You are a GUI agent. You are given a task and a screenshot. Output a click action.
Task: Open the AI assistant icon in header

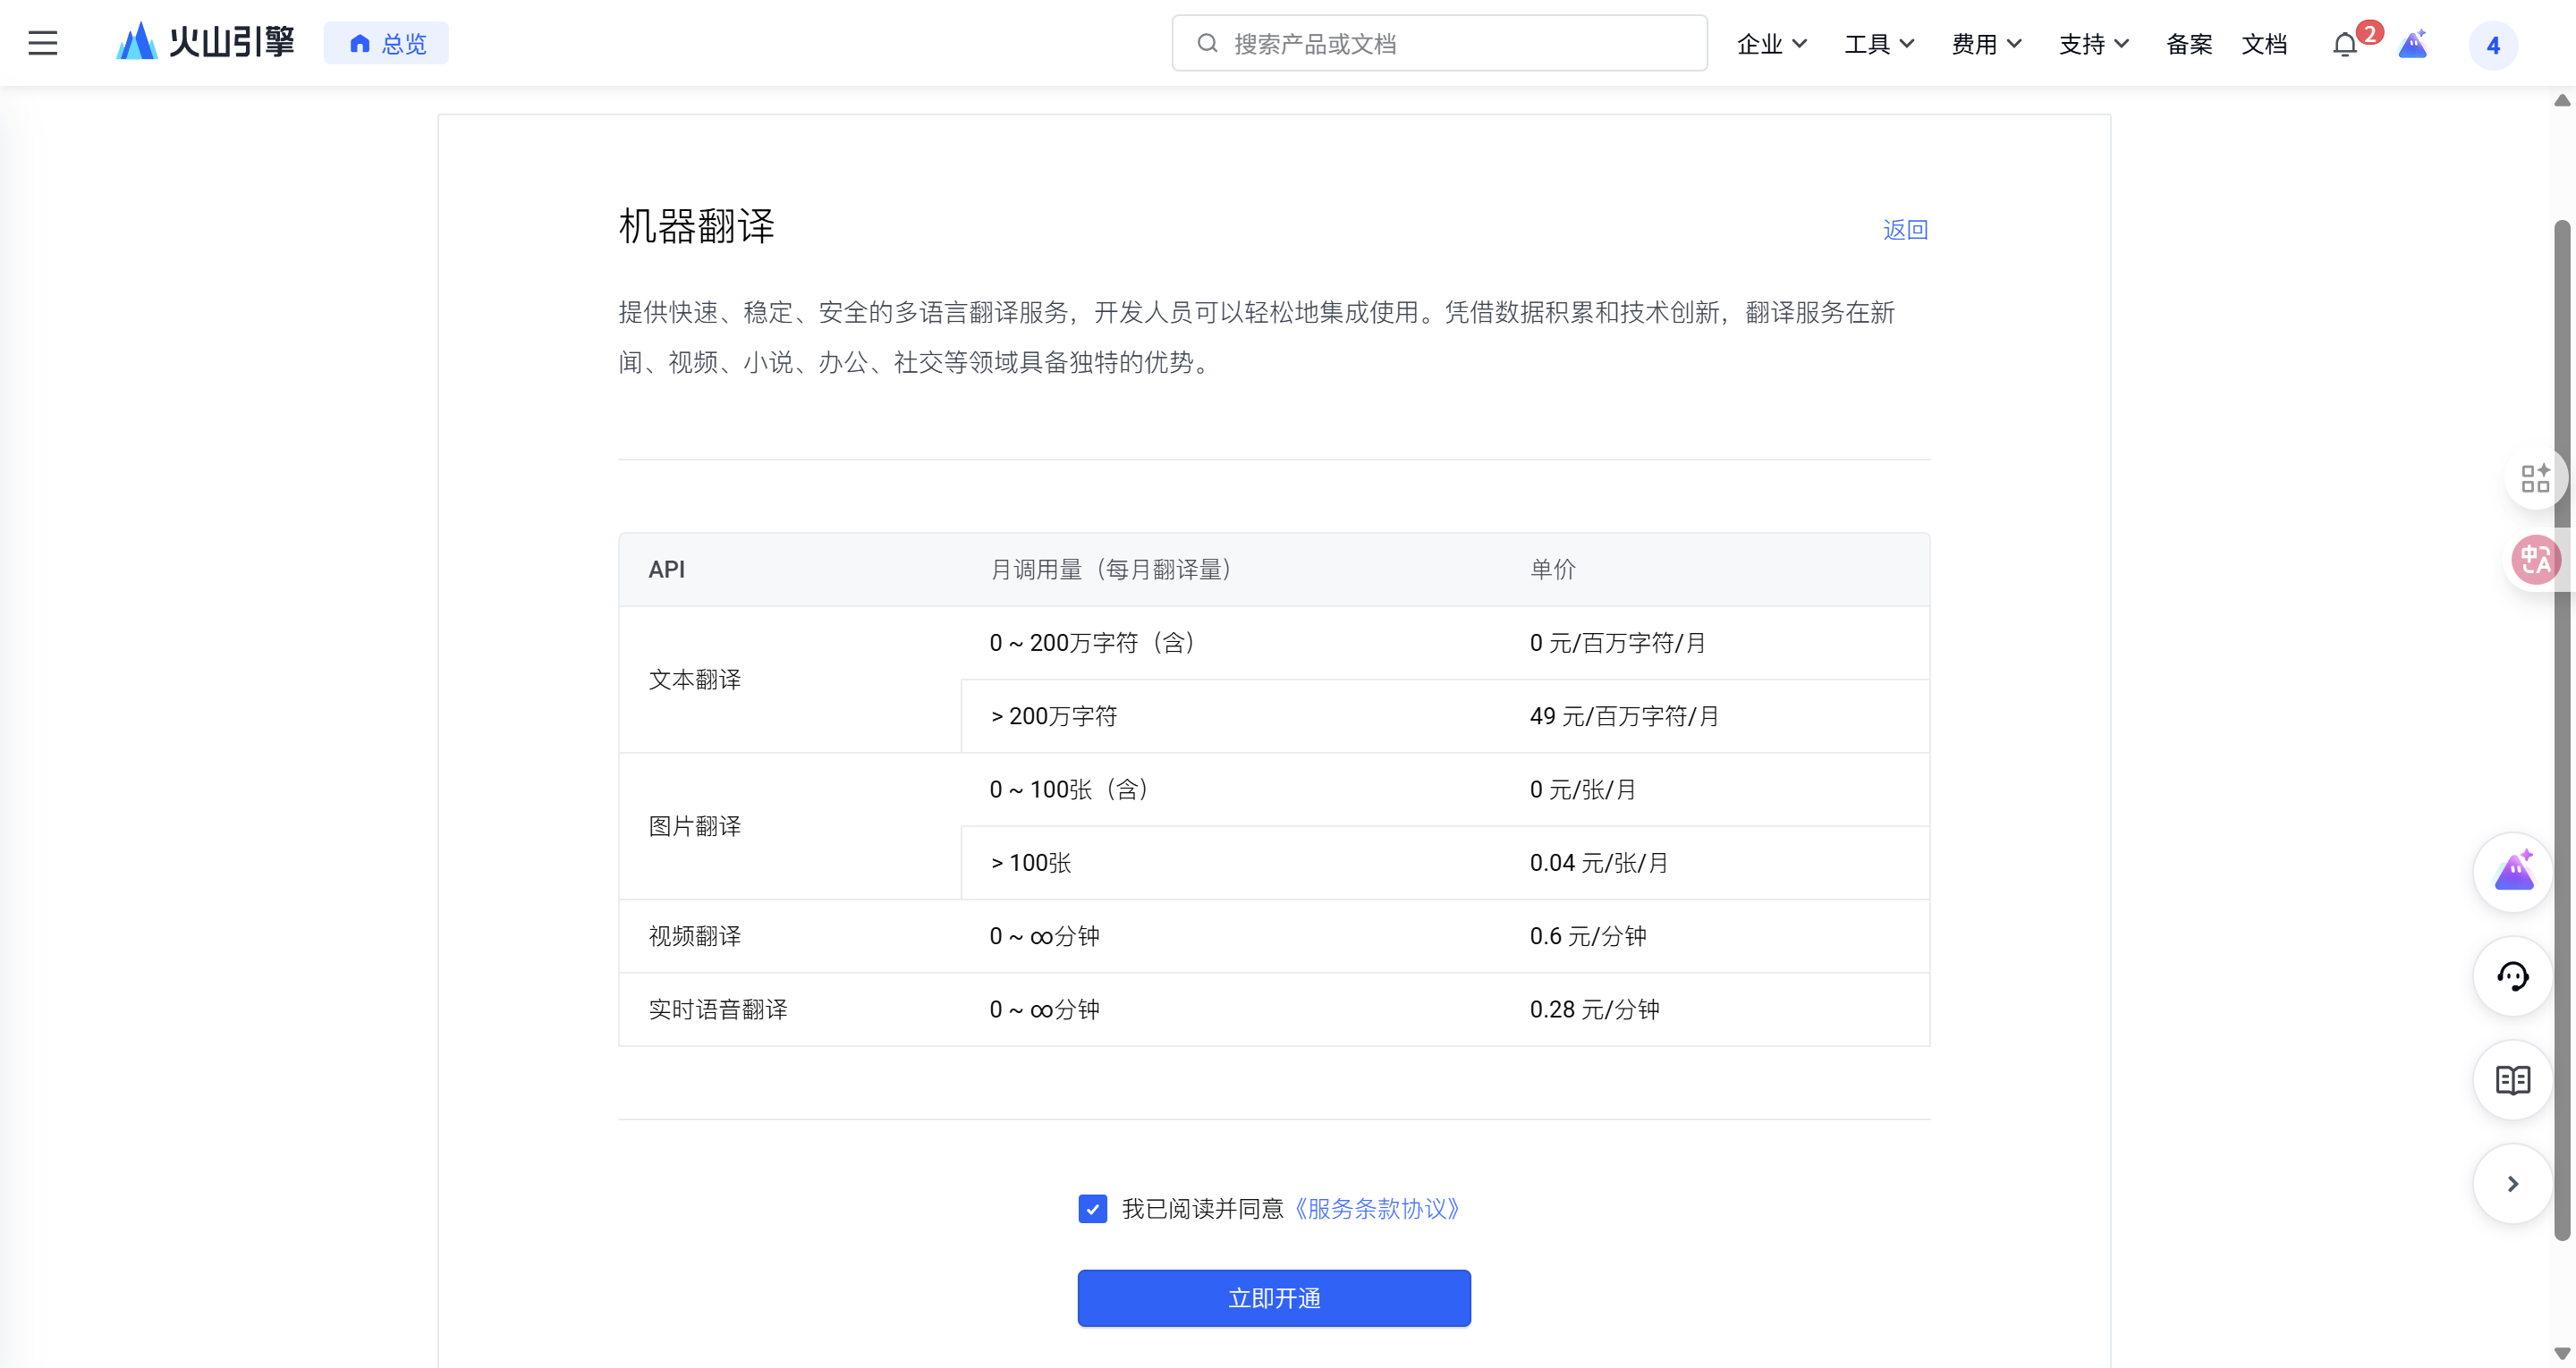tap(2413, 45)
